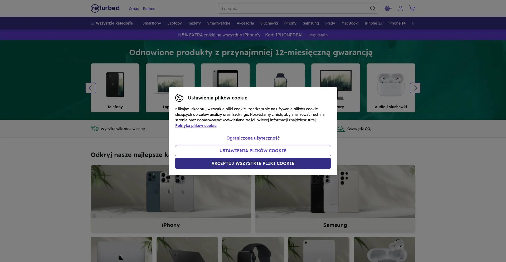506x262 pixels.
Task: Open the silver MacBook product tile
Action: point(121,249)
